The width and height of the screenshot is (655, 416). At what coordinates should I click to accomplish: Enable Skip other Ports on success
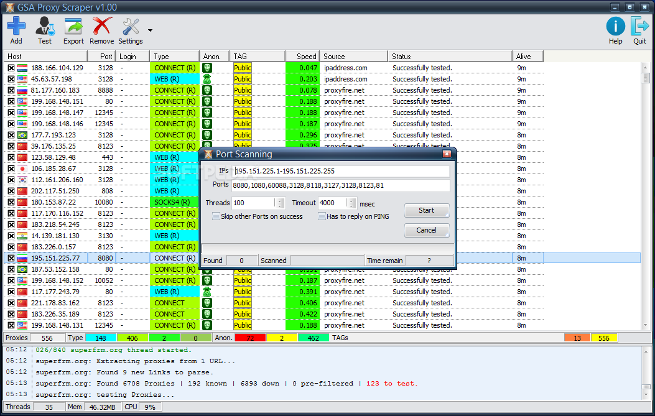coord(216,216)
